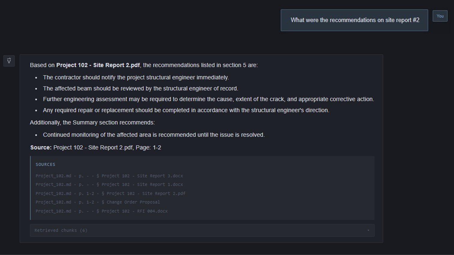Click the "You" user badge
The width and height of the screenshot is (454, 255).
tap(440, 16)
